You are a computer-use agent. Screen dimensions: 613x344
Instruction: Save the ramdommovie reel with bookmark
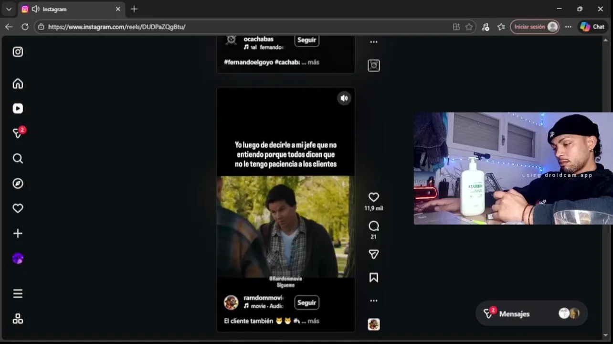[374, 278]
